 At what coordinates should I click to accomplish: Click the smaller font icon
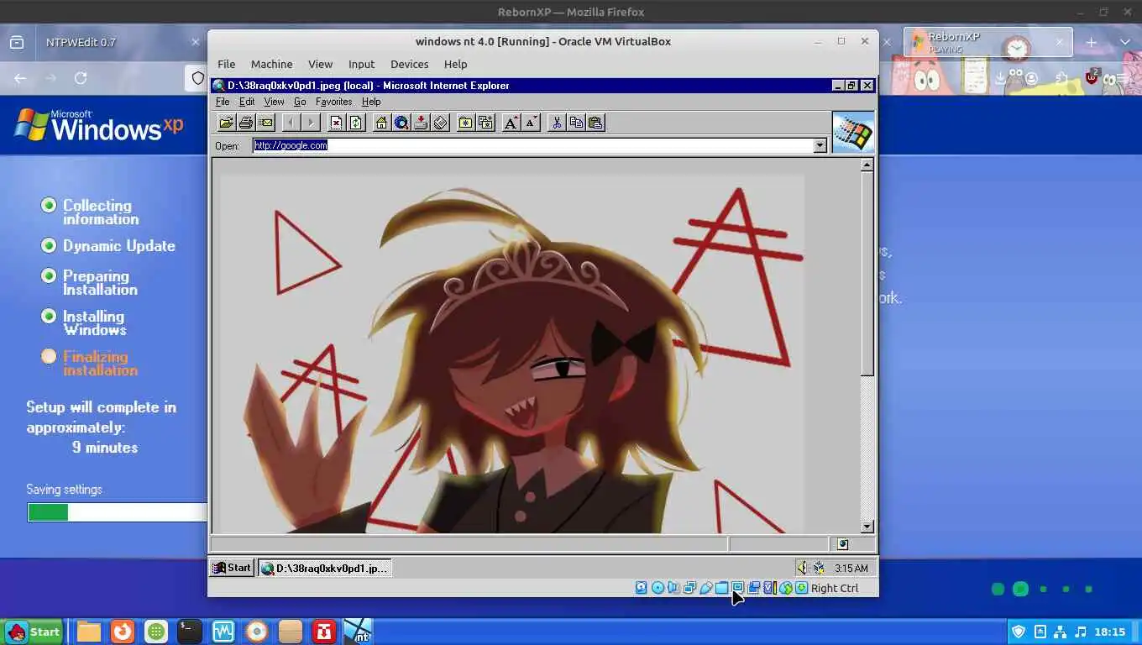tap(531, 123)
